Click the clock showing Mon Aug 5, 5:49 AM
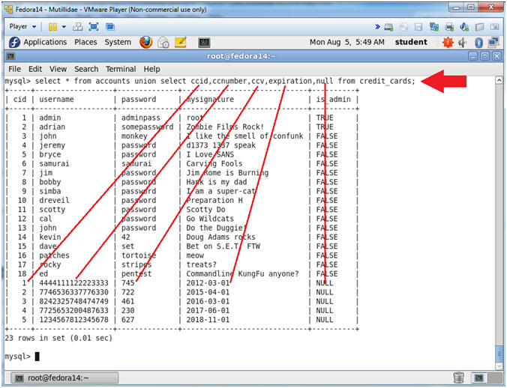The height and width of the screenshot is (388, 507). point(347,42)
